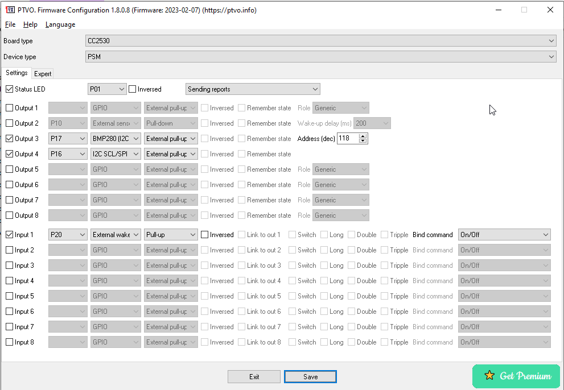Switch to the Expert tab
This screenshot has width=564, height=390.
(x=43, y=73)
